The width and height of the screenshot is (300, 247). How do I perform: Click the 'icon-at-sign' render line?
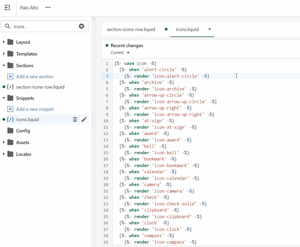160,127
